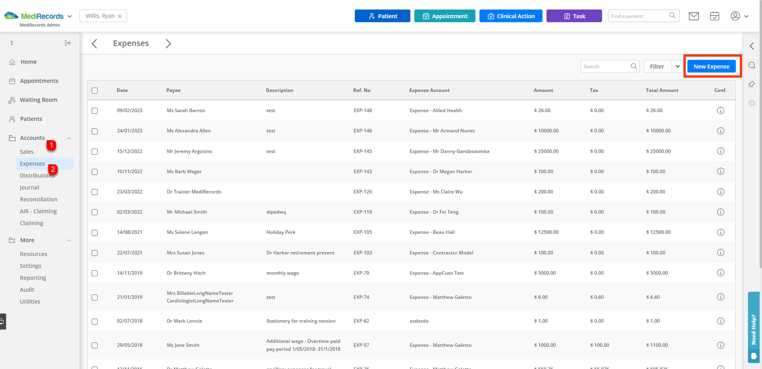The image size is (762, 369).
Task: Select the Ms Alexandra Allen expense checkbox
Action: (95, 131)
